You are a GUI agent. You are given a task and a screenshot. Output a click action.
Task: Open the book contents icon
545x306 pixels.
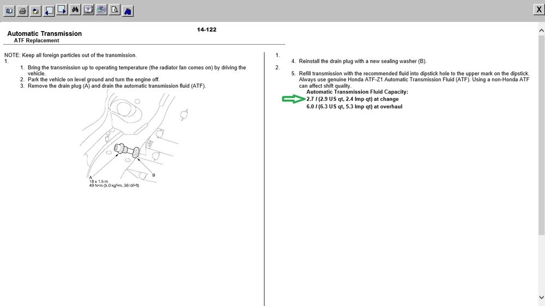click(x=9, y=11)
